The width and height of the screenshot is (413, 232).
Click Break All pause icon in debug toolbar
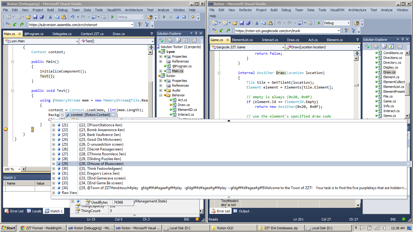click(x=171, y=17)
